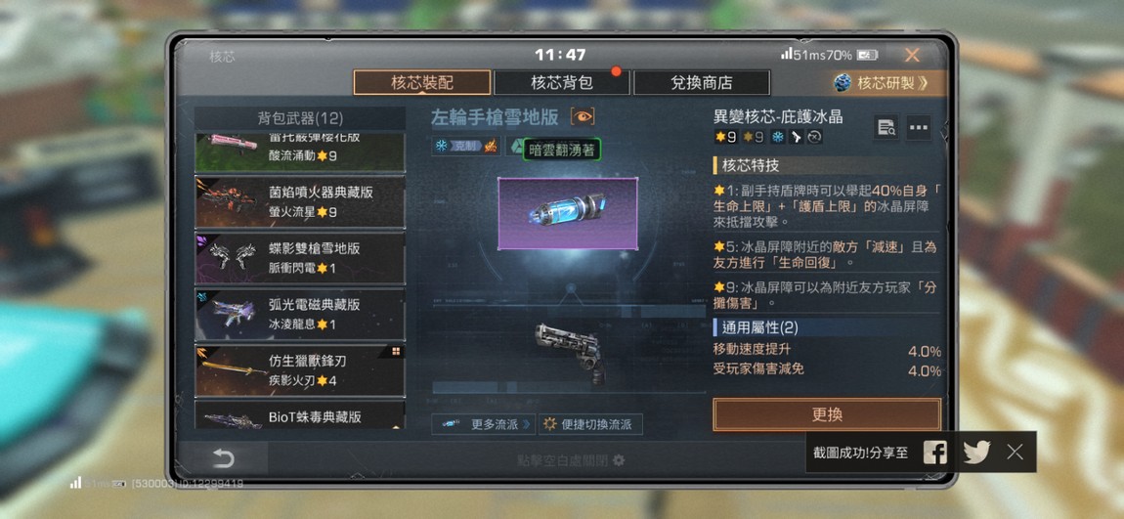
Task: Click the ice element counter badge 克制
Action: click(x=466, y=147)
